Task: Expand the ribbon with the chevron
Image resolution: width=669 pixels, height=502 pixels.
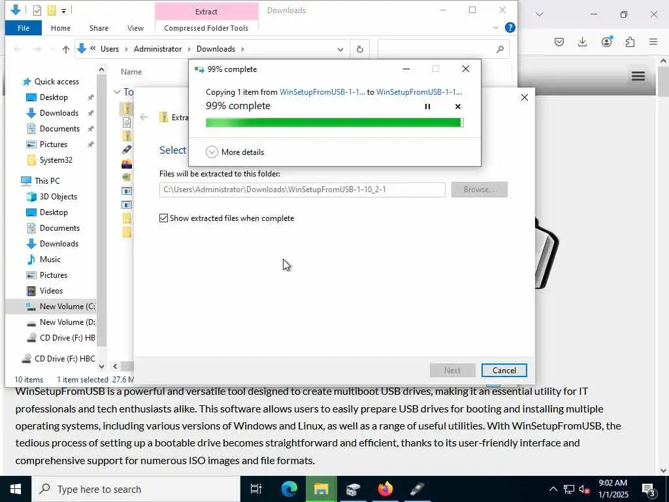Action: [495, 27]
